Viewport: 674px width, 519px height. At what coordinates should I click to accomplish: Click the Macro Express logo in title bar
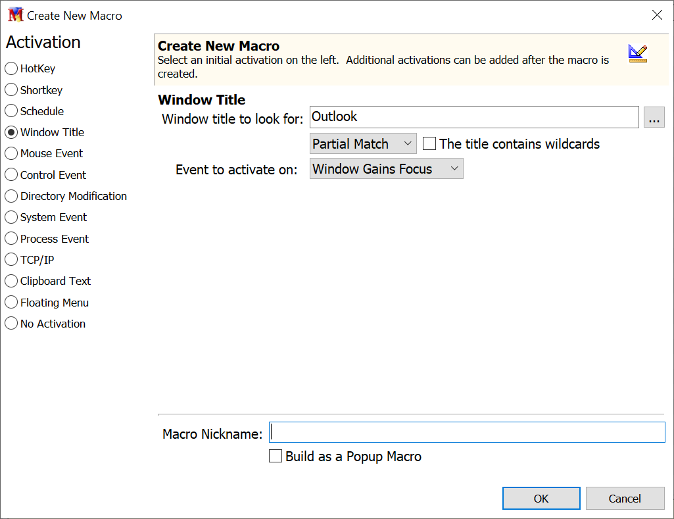[x=15, y=15]
